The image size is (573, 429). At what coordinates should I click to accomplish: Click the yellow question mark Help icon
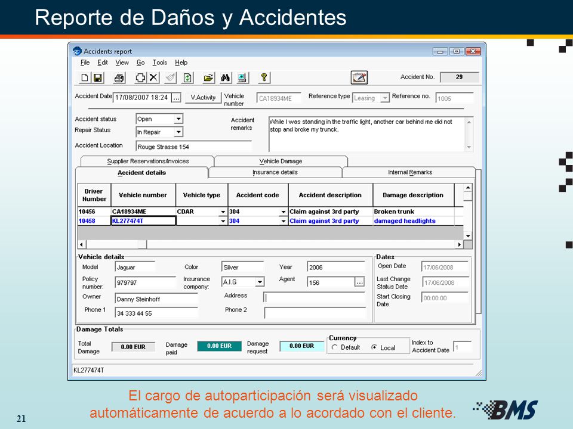[264, 77]
